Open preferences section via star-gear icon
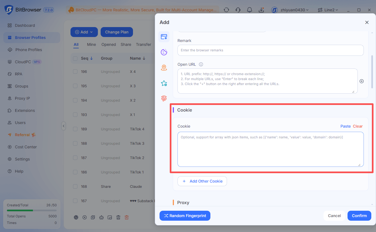376x232 pixels. (x=164, y=83)
